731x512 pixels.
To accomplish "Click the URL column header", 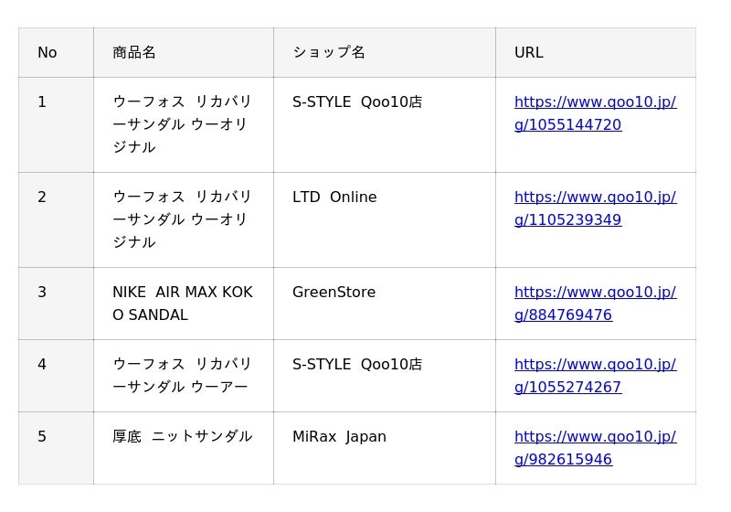I will (x=596, y=53).
